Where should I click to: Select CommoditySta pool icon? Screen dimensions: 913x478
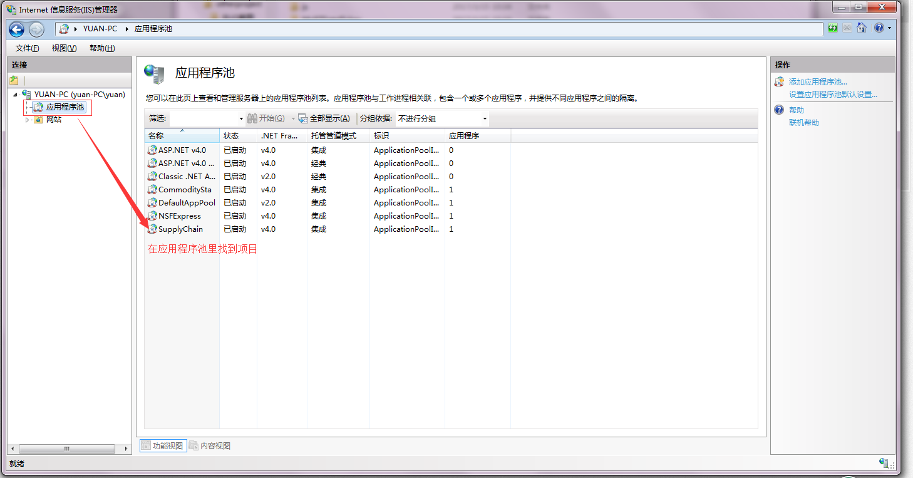152,190
